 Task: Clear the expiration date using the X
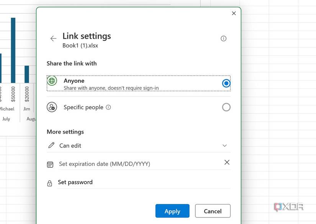(227, 162)
